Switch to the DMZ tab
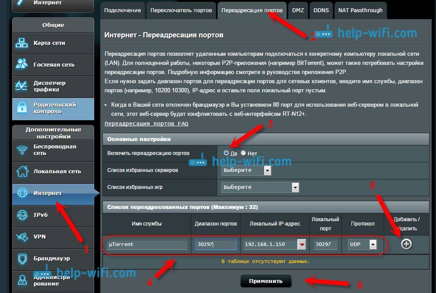This screenshot has width=436, height=293. coord(298,10)
